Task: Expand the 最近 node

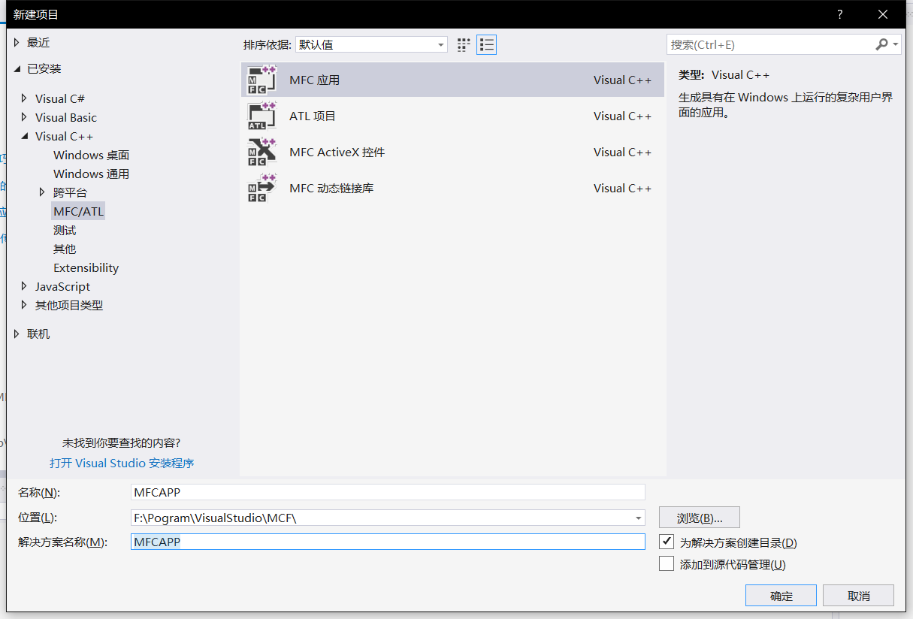Action: click(x=17, y=43)
